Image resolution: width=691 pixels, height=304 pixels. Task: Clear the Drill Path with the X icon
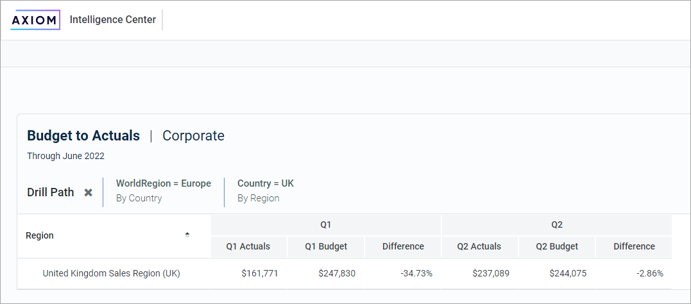[89, 192]
